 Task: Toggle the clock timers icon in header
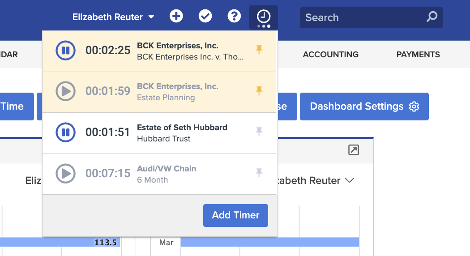(264, 17)
